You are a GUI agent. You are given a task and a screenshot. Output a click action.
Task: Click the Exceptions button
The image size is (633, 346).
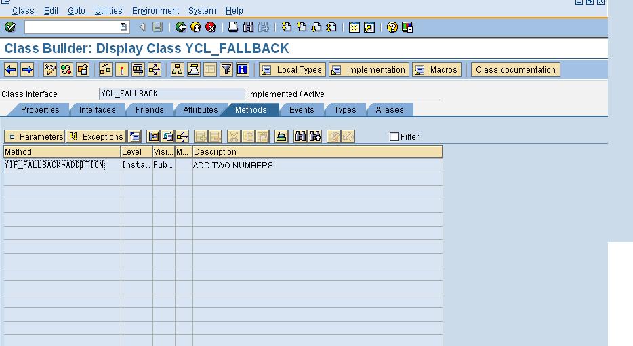coord(96,136)
